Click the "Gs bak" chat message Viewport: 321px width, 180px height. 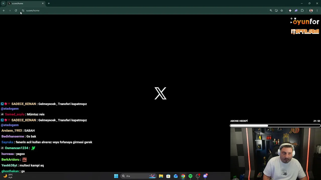click(31, 136)
